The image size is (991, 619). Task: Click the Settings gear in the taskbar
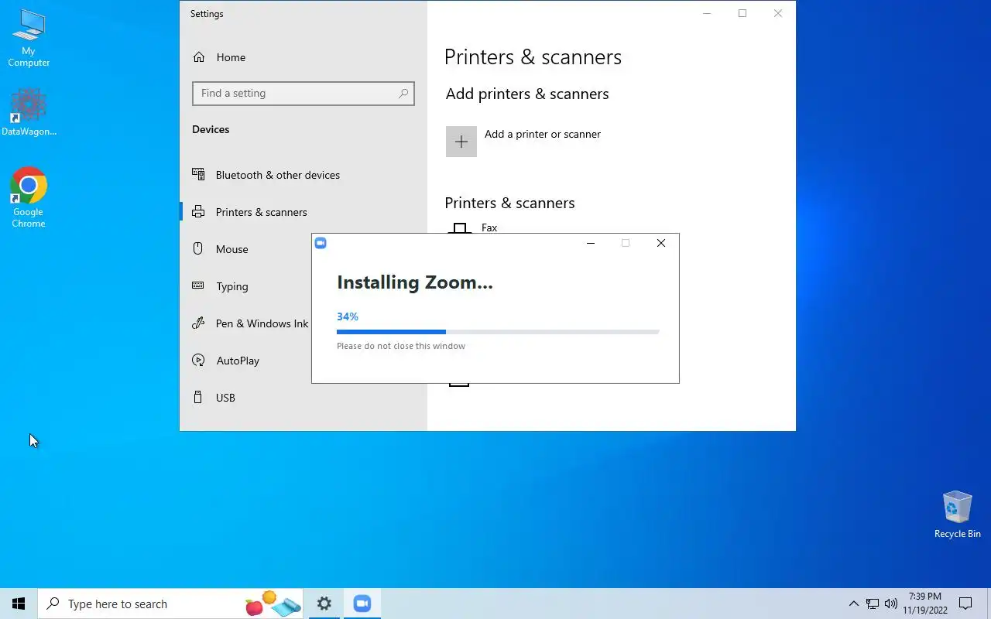coord(324,604)
